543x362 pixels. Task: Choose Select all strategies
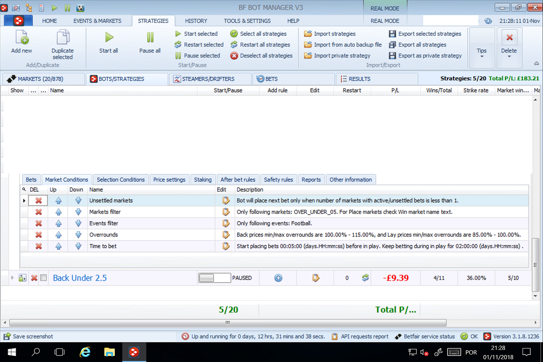(259, 33)
